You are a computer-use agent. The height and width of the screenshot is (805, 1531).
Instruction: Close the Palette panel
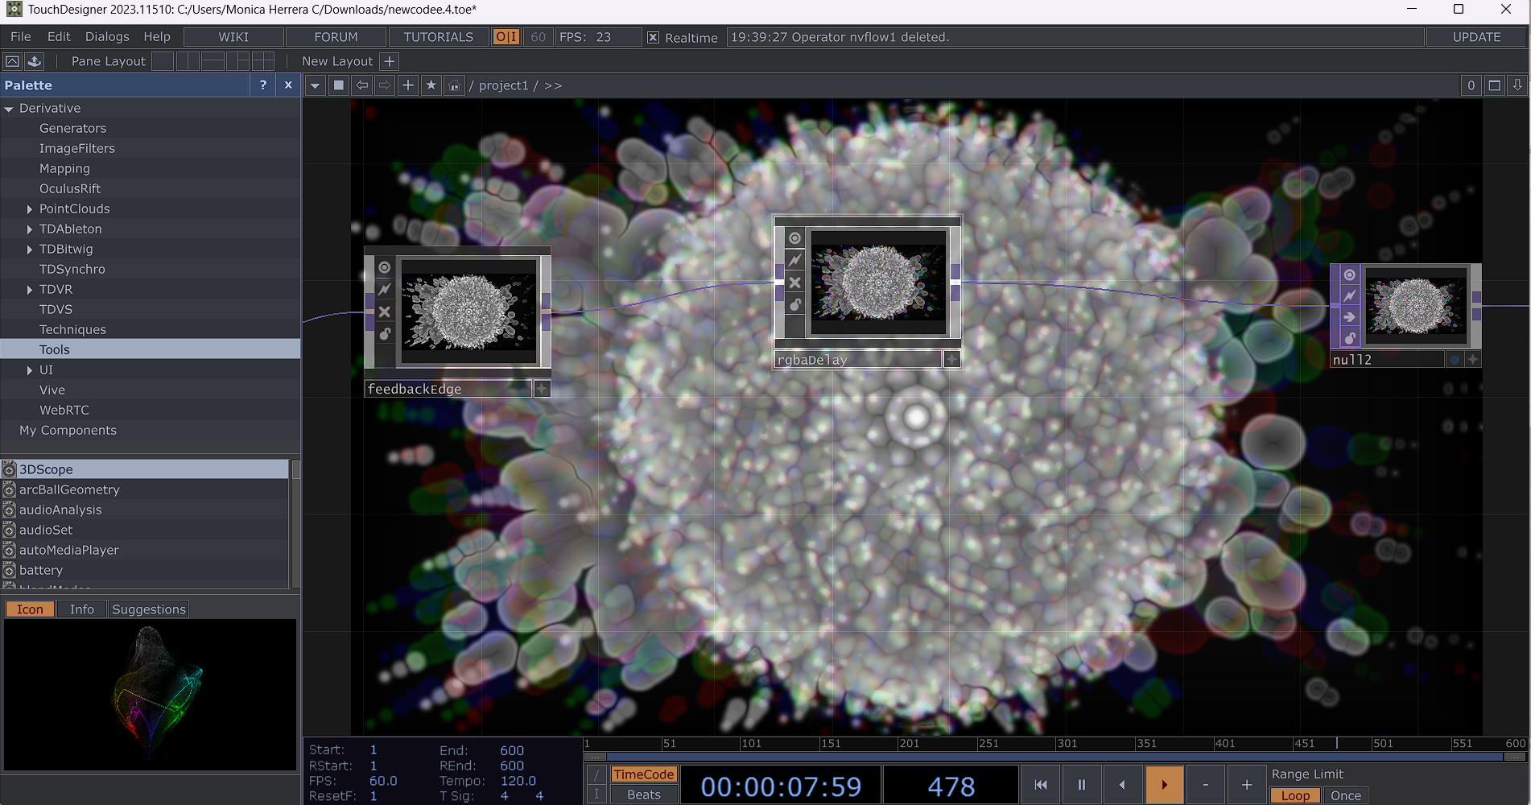[288, 85]
